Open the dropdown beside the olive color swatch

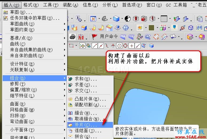(x=157, y=28)
